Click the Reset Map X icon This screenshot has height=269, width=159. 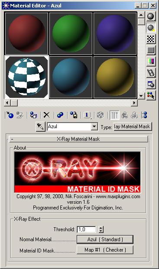[46, 115]
